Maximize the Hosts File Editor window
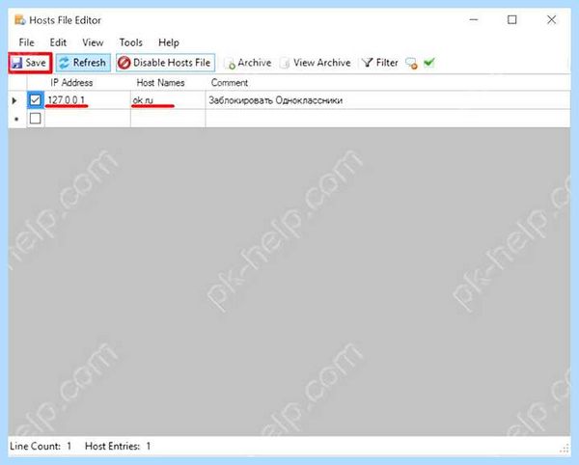This screenshot has height=465, width=579. (512, 20)
